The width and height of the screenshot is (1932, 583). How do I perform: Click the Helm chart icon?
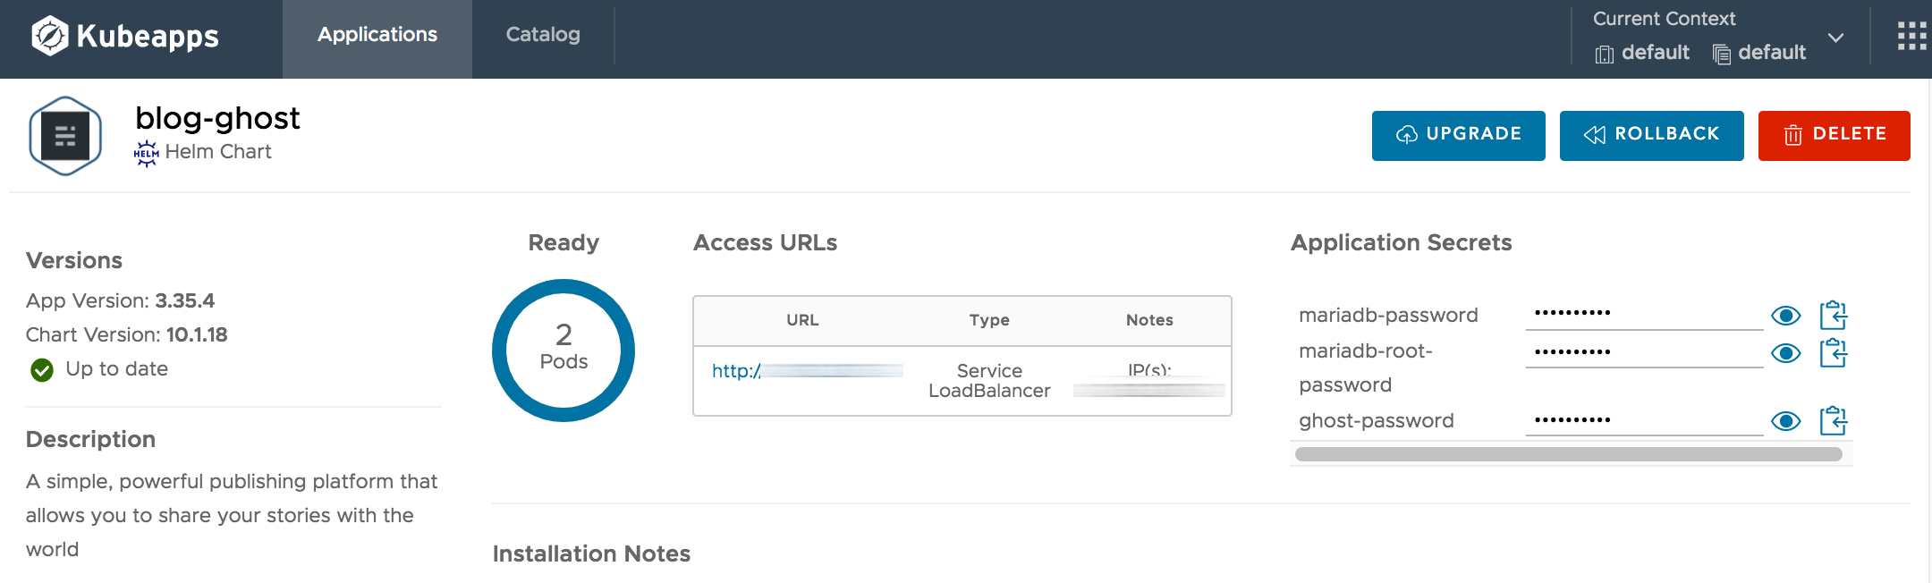click(146, 153)
